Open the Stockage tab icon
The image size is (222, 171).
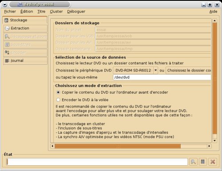click(x=6, y=20)
